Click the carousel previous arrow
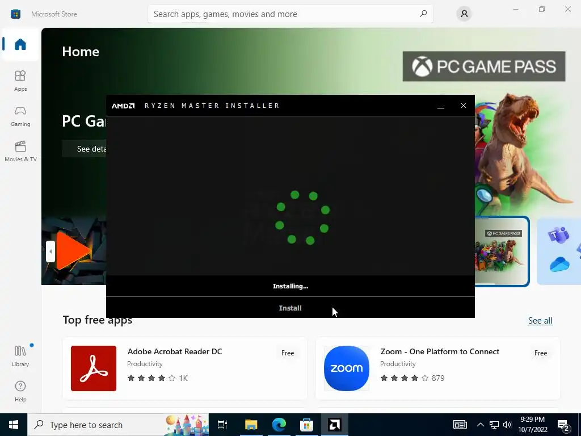Screen dimensions: 581x436 click(x=50, y=251)
